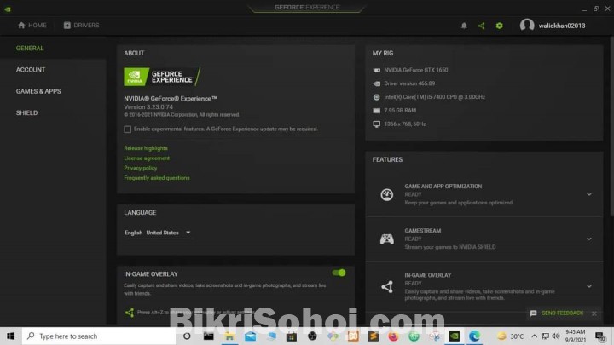Click the RAM icon beside 7.95 GB RAM
Screen dimensions: 614x345
[x=377, y=111]
